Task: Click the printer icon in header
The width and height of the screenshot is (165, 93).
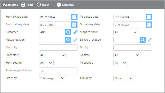Action: point(23,5)
